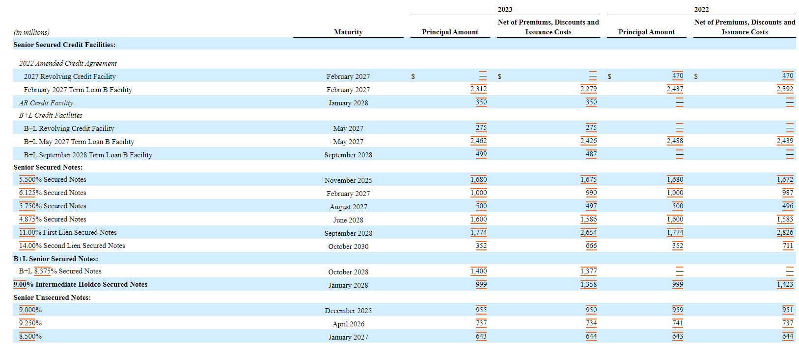Click the 2023 net value "666"
799x344 pixels.
[x=591, y=246]
